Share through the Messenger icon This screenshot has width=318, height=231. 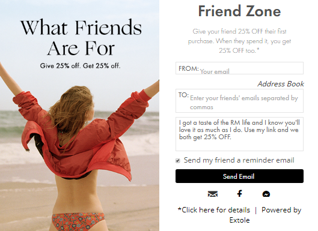coord(266,194)
